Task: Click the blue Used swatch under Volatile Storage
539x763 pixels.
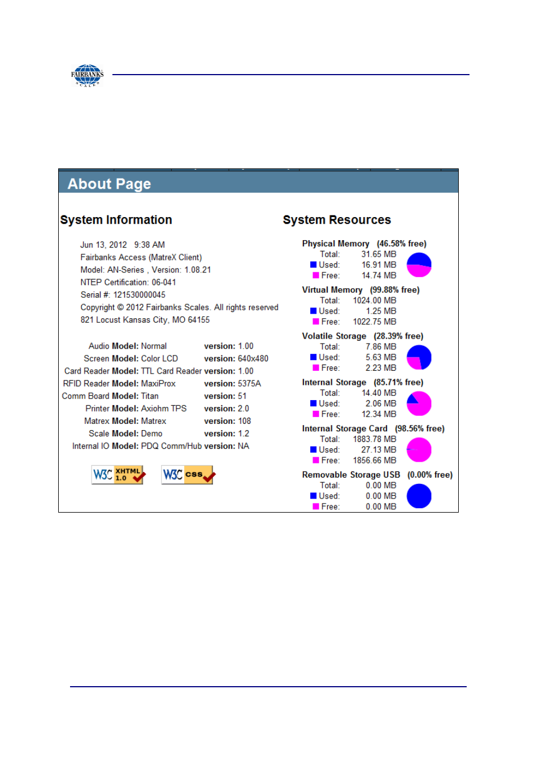Action: point(313,357)
